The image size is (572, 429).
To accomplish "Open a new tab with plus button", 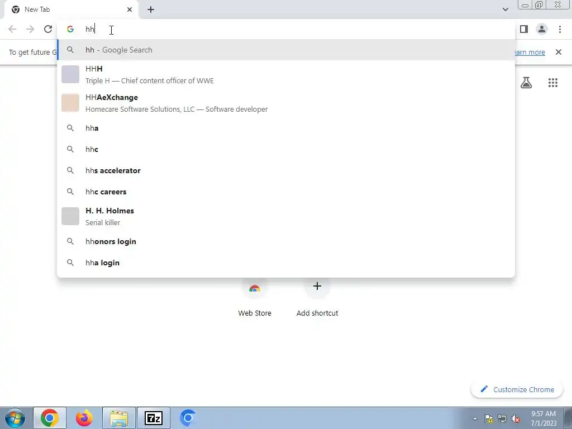I will pyautogui.click(x=151, y=9).
